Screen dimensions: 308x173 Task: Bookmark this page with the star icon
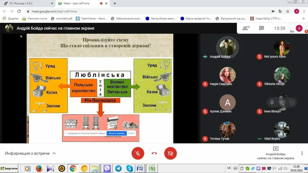[x=288, y=11]
